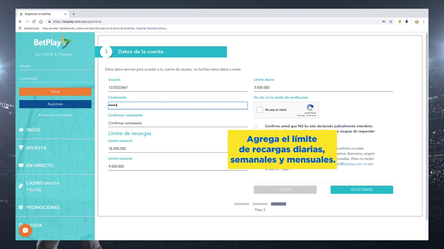Viewport: 444px width, 249px height.
Task: Click the browser address bar URL
Action: [x=77, y=21]
